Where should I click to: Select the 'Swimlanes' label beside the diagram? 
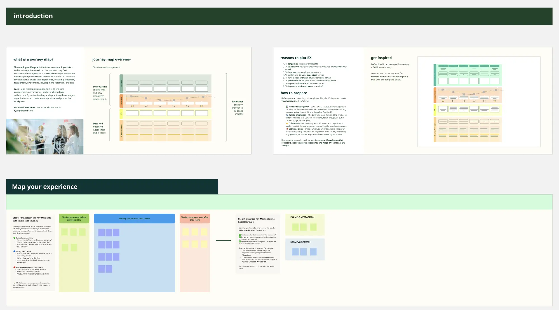coord(237,102)
